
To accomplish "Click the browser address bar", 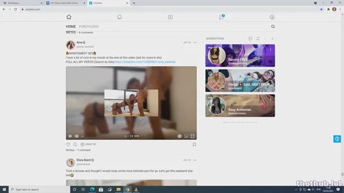I will (169, 10).
